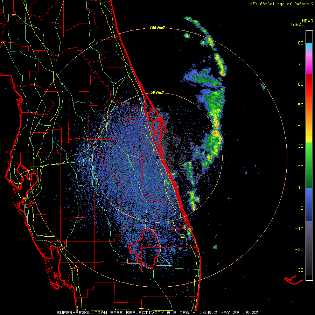
Task: Click the 10 value on the dBZ scale
Action: [301, 188]
